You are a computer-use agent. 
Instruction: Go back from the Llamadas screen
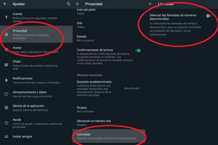150,4
